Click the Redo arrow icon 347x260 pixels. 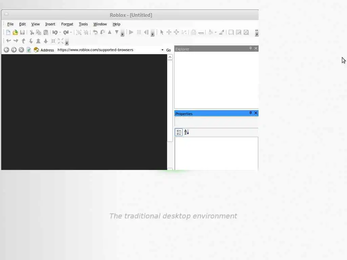(x=66, y=32)
